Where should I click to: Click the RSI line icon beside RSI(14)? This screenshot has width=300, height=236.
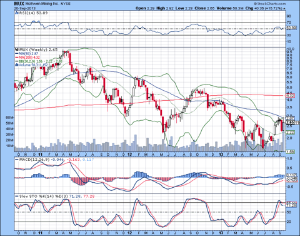pyautogui.click(x=17, y=13)
